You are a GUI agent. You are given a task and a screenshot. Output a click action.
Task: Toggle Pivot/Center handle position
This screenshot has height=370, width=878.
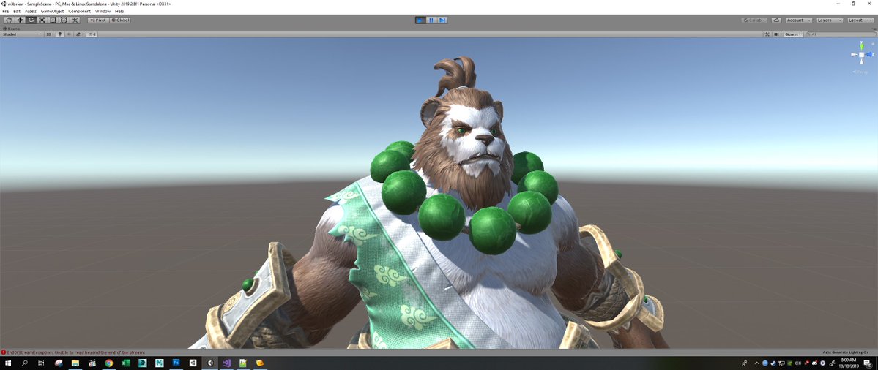pyautogui.click(x=98, y=20)
